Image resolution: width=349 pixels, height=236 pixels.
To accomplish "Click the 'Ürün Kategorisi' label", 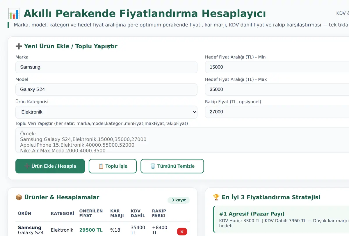I will click(x=32, y=102).
